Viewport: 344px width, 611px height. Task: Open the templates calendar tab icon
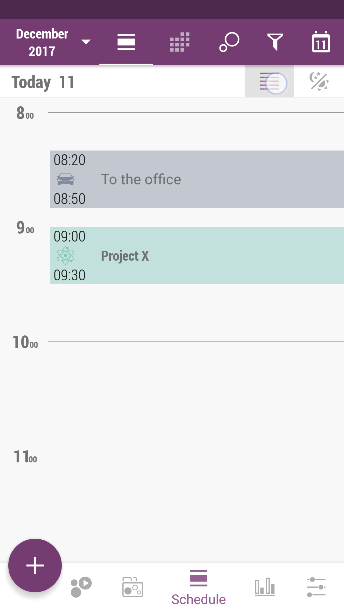coord(133,587)
